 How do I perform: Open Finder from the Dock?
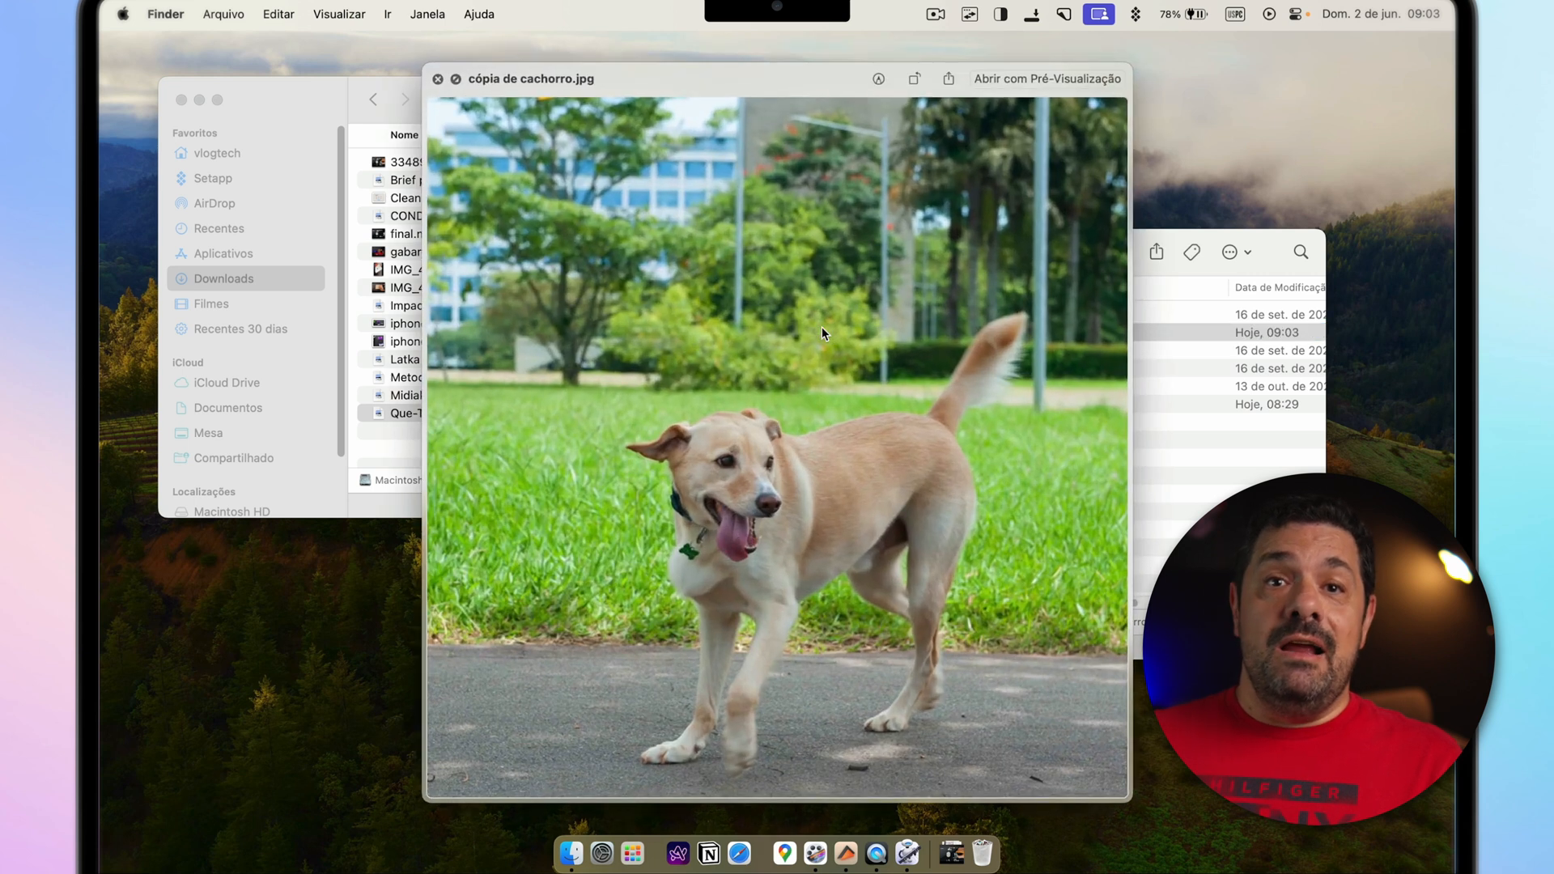(x=571, y=853)
